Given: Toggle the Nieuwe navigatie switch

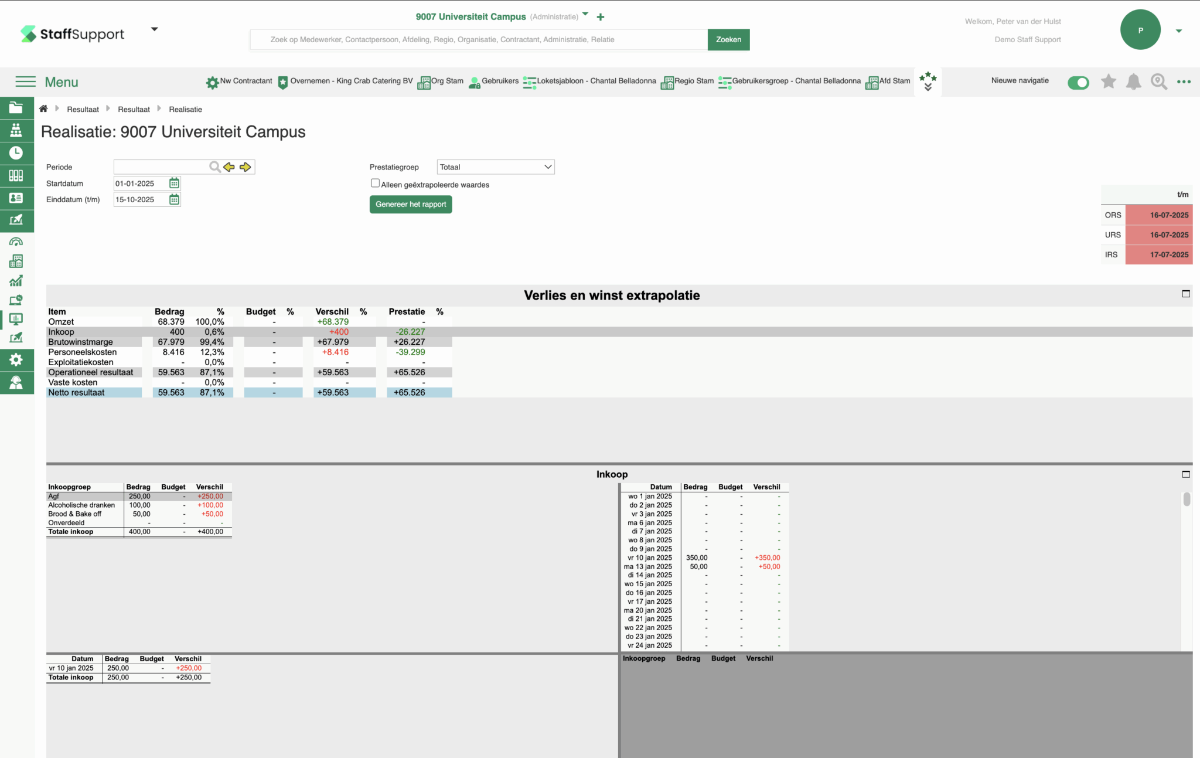Looking at the screenshot, I should 1078,83.
